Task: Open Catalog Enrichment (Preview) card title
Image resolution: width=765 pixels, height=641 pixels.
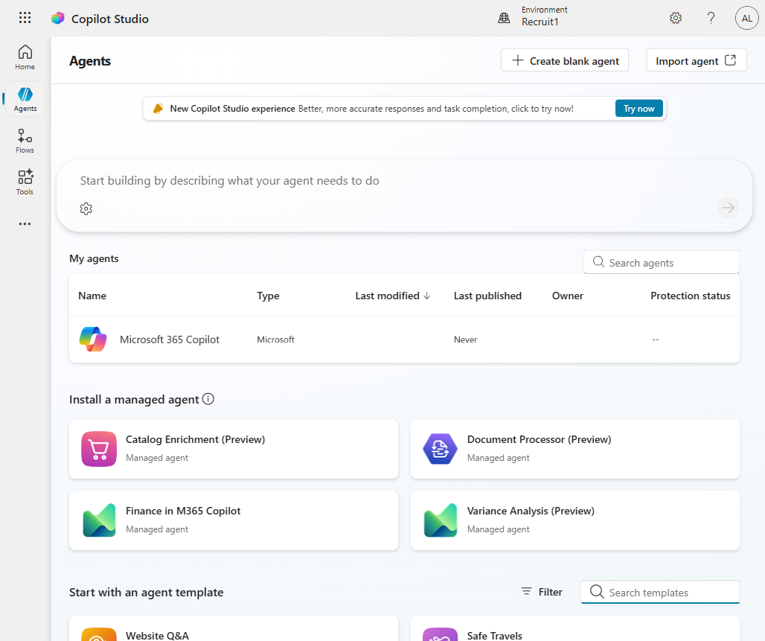Action: pyautogui.click(x=195, y=439)
